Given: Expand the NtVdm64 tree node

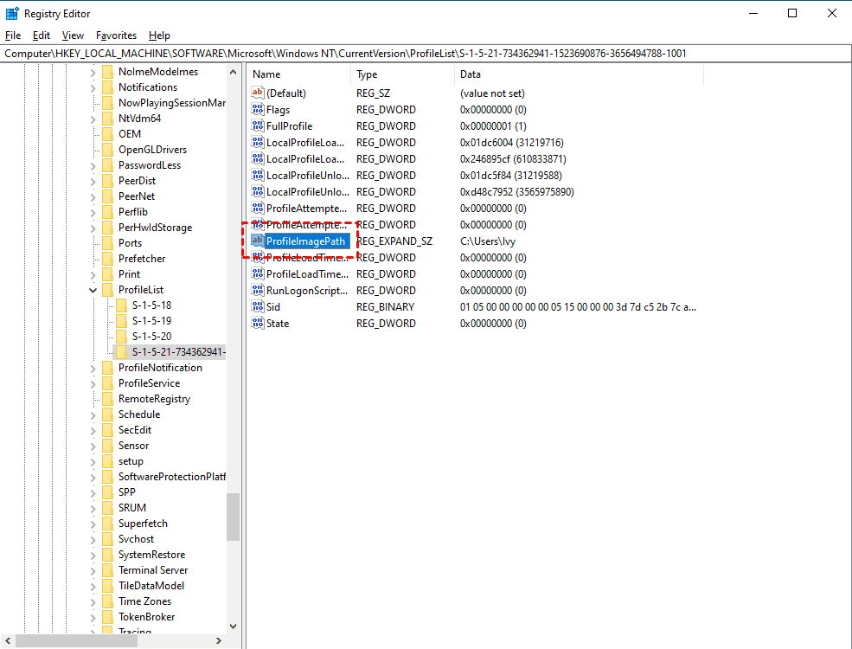Looking at the screenshot, I should 93,119.
